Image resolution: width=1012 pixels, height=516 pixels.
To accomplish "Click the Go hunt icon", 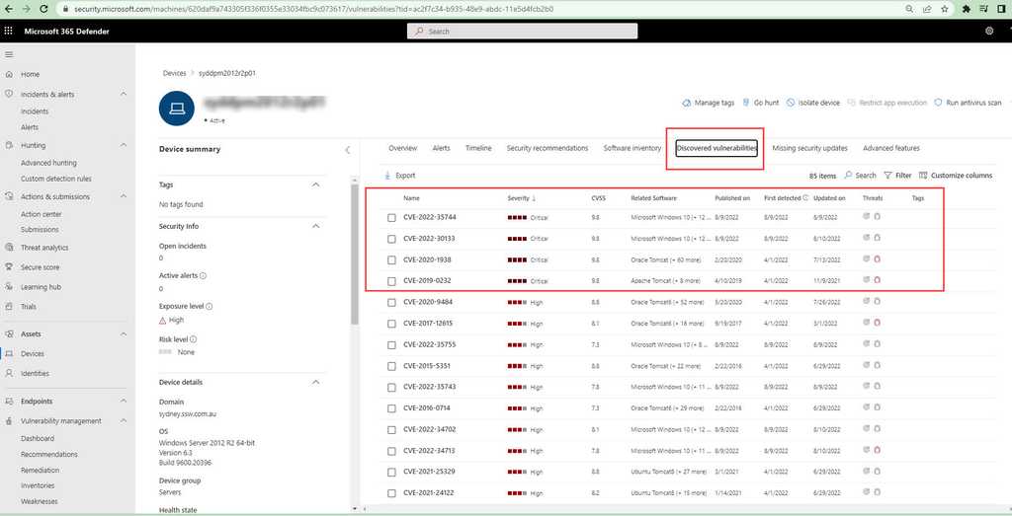I will [x=746, y=103].
